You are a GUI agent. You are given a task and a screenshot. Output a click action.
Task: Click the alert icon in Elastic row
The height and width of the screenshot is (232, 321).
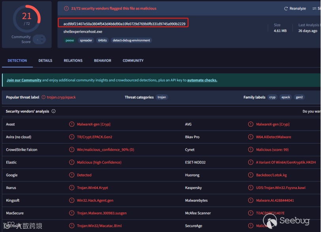tap(72, 162)
